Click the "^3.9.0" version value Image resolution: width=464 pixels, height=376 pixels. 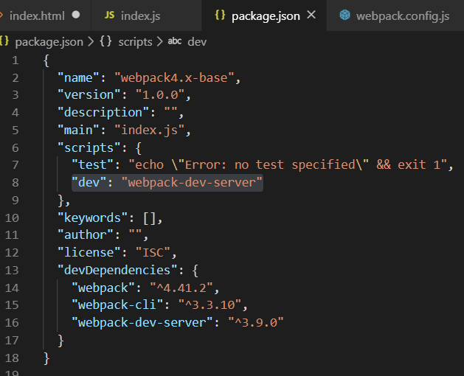click(256, 323)
